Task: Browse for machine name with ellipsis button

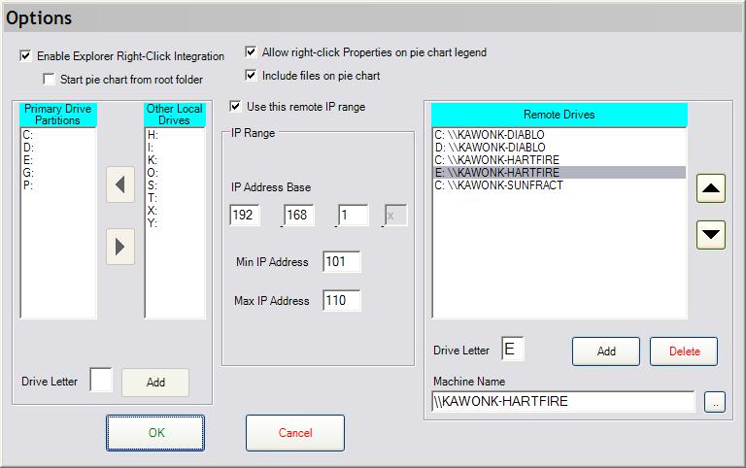Action: click(715, 402)
